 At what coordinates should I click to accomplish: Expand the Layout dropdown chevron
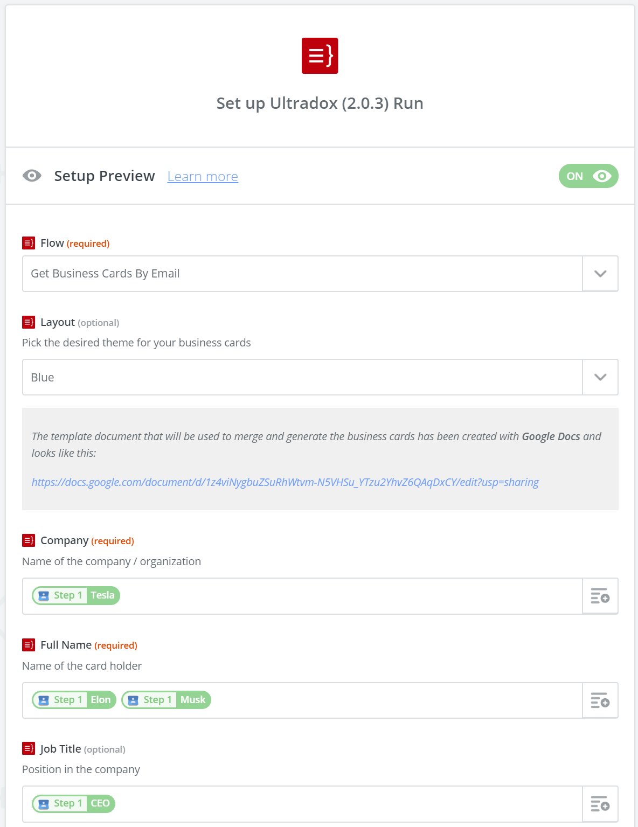point(600,377)
